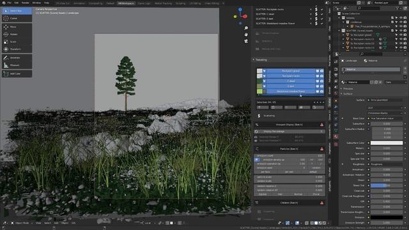Click the View menu in viewport header
This screenshot has width=409, height=230.
coord(38,223)
